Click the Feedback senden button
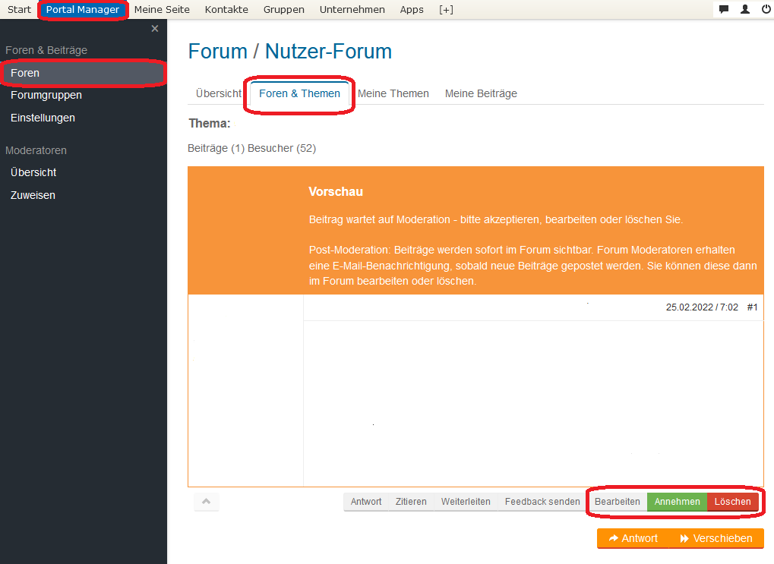This screenshot has width=774, height=564. click(542, 502)
